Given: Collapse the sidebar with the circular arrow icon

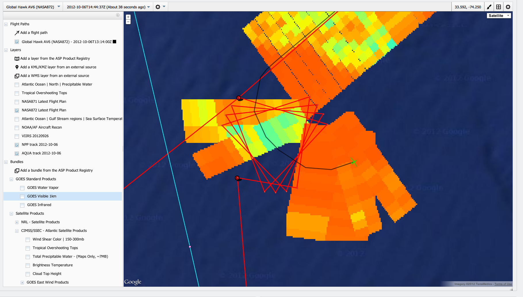Looking at the screenshot, I should [118, 15].
